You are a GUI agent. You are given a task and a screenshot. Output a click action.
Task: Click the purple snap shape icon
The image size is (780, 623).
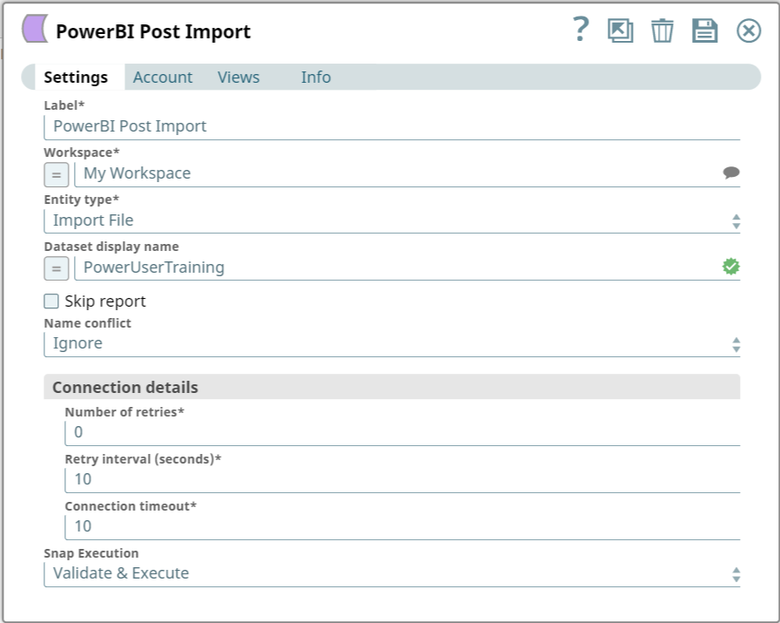pyautogui.click(x=35, y=29)
